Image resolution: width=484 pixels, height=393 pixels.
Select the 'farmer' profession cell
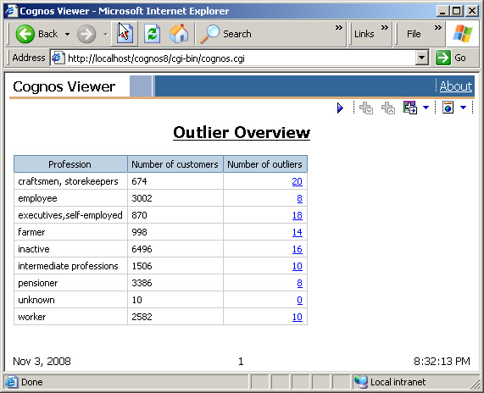click(x=70, y=232)
